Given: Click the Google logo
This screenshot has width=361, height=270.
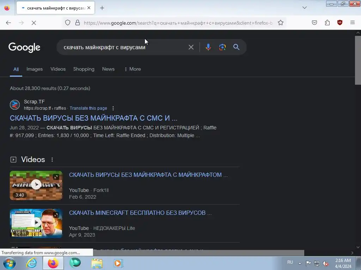Looking at the screenshot, I should point(24,47).
